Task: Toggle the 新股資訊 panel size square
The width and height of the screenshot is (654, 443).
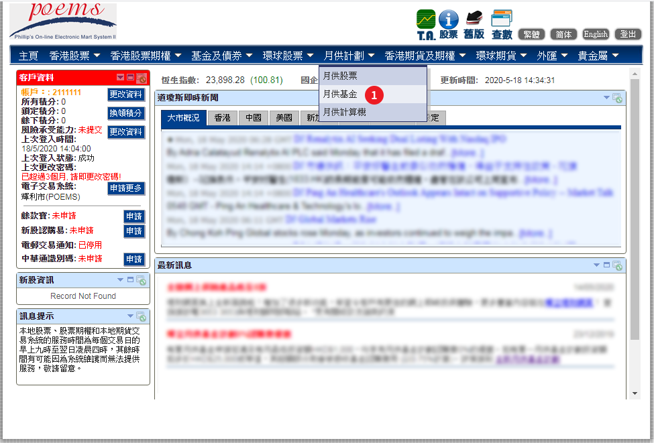Action: (x=131, y=279)
